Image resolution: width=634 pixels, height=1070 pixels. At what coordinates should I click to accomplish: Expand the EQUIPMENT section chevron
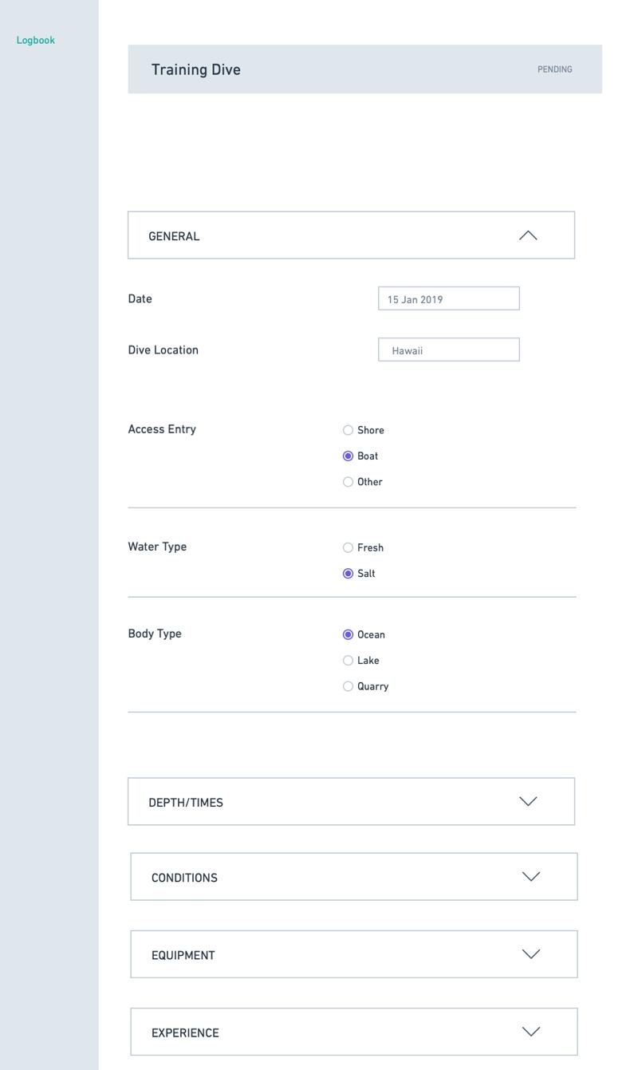click(531, 954)
